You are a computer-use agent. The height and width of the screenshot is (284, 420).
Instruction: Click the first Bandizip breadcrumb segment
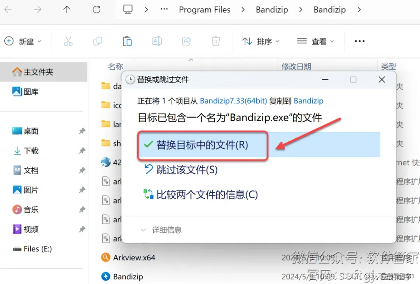point(272,10)
